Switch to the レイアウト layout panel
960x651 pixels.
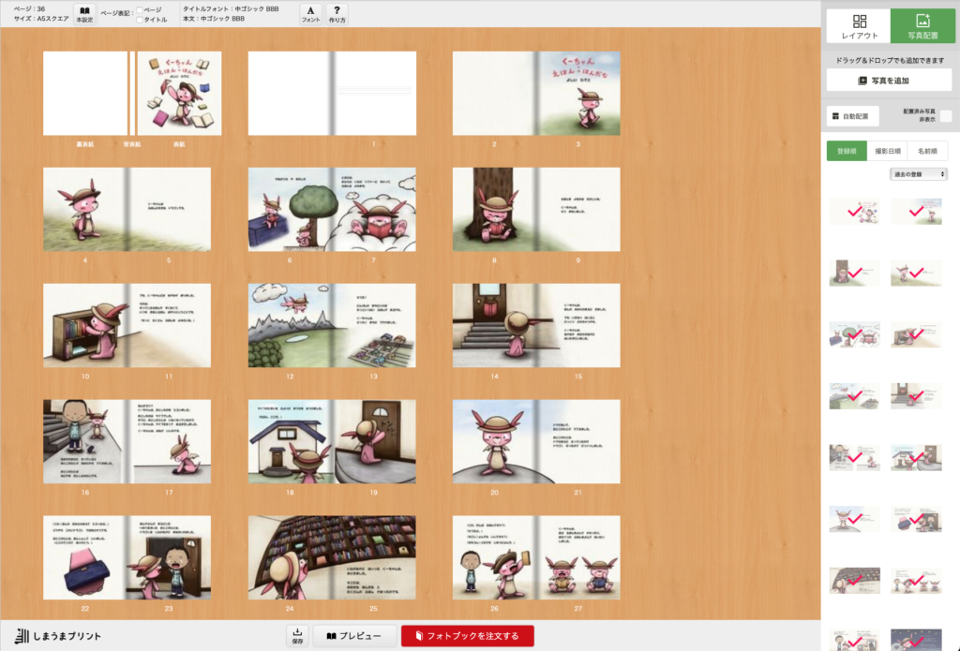point(859,26)
